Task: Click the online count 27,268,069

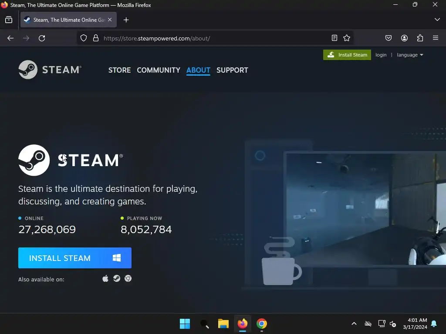Action: [47, 230]
